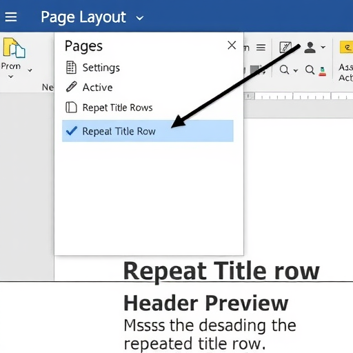Click the horizontal ruler

tap(299, 96)
